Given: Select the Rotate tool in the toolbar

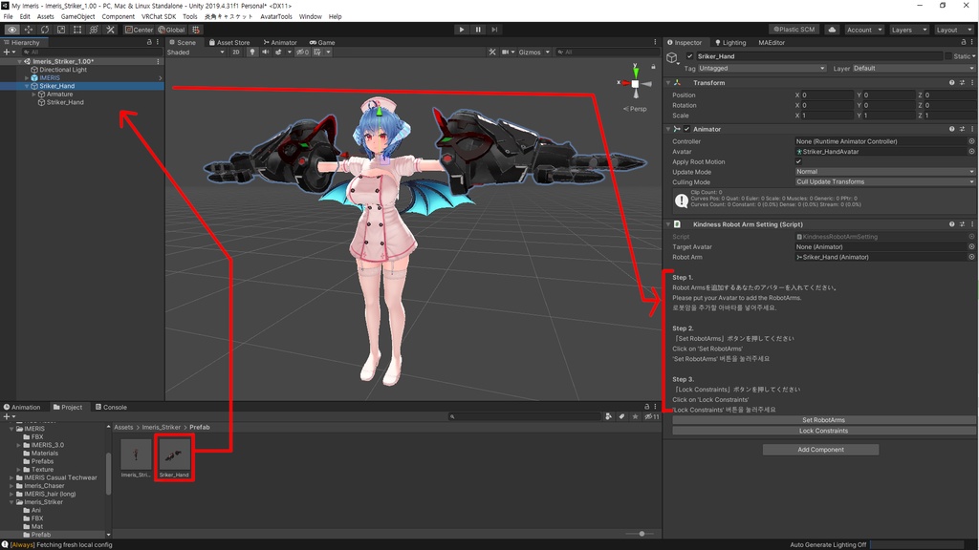Looking at the screenshot, I should click(44, 30).
